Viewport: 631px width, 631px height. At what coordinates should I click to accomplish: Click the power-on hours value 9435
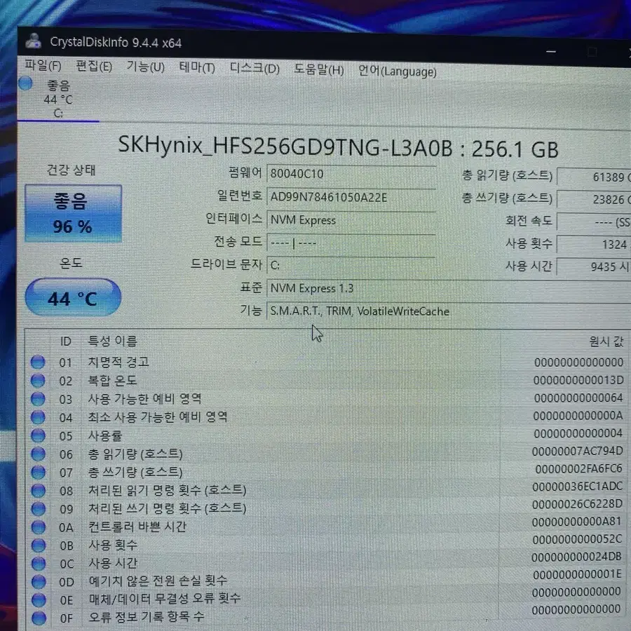coord(594,266)
